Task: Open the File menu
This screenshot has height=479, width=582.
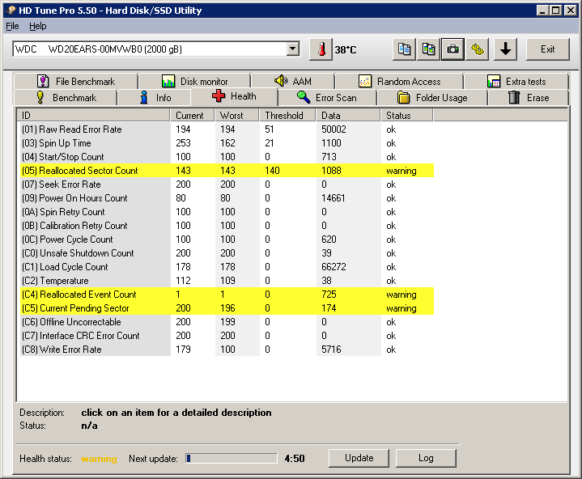Action: point(12,26)
